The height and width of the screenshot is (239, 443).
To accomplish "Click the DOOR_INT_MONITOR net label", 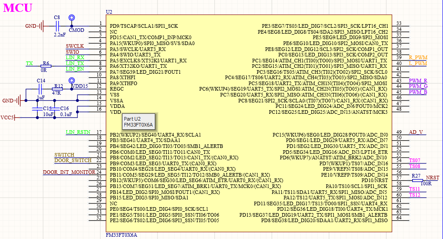I will [x=69, y=173].
